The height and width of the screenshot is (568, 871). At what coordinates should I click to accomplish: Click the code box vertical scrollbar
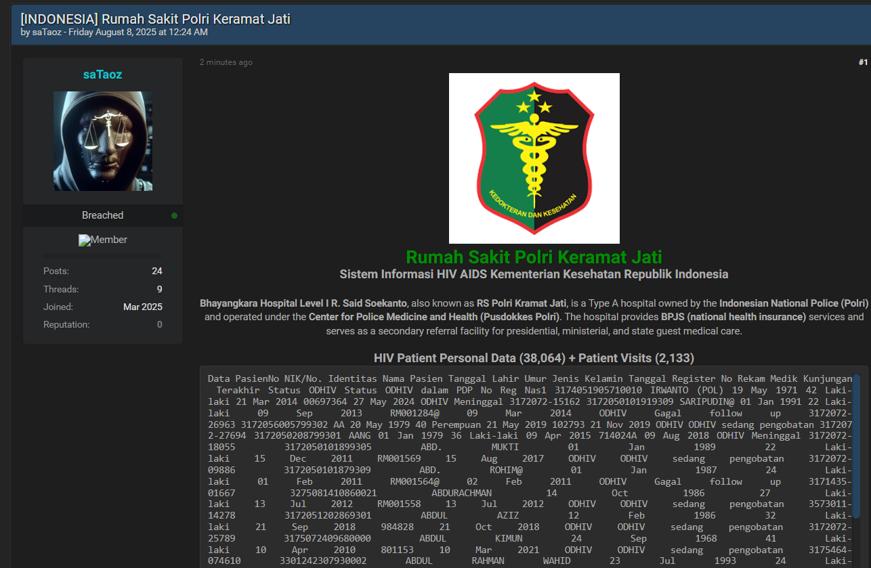856,447
